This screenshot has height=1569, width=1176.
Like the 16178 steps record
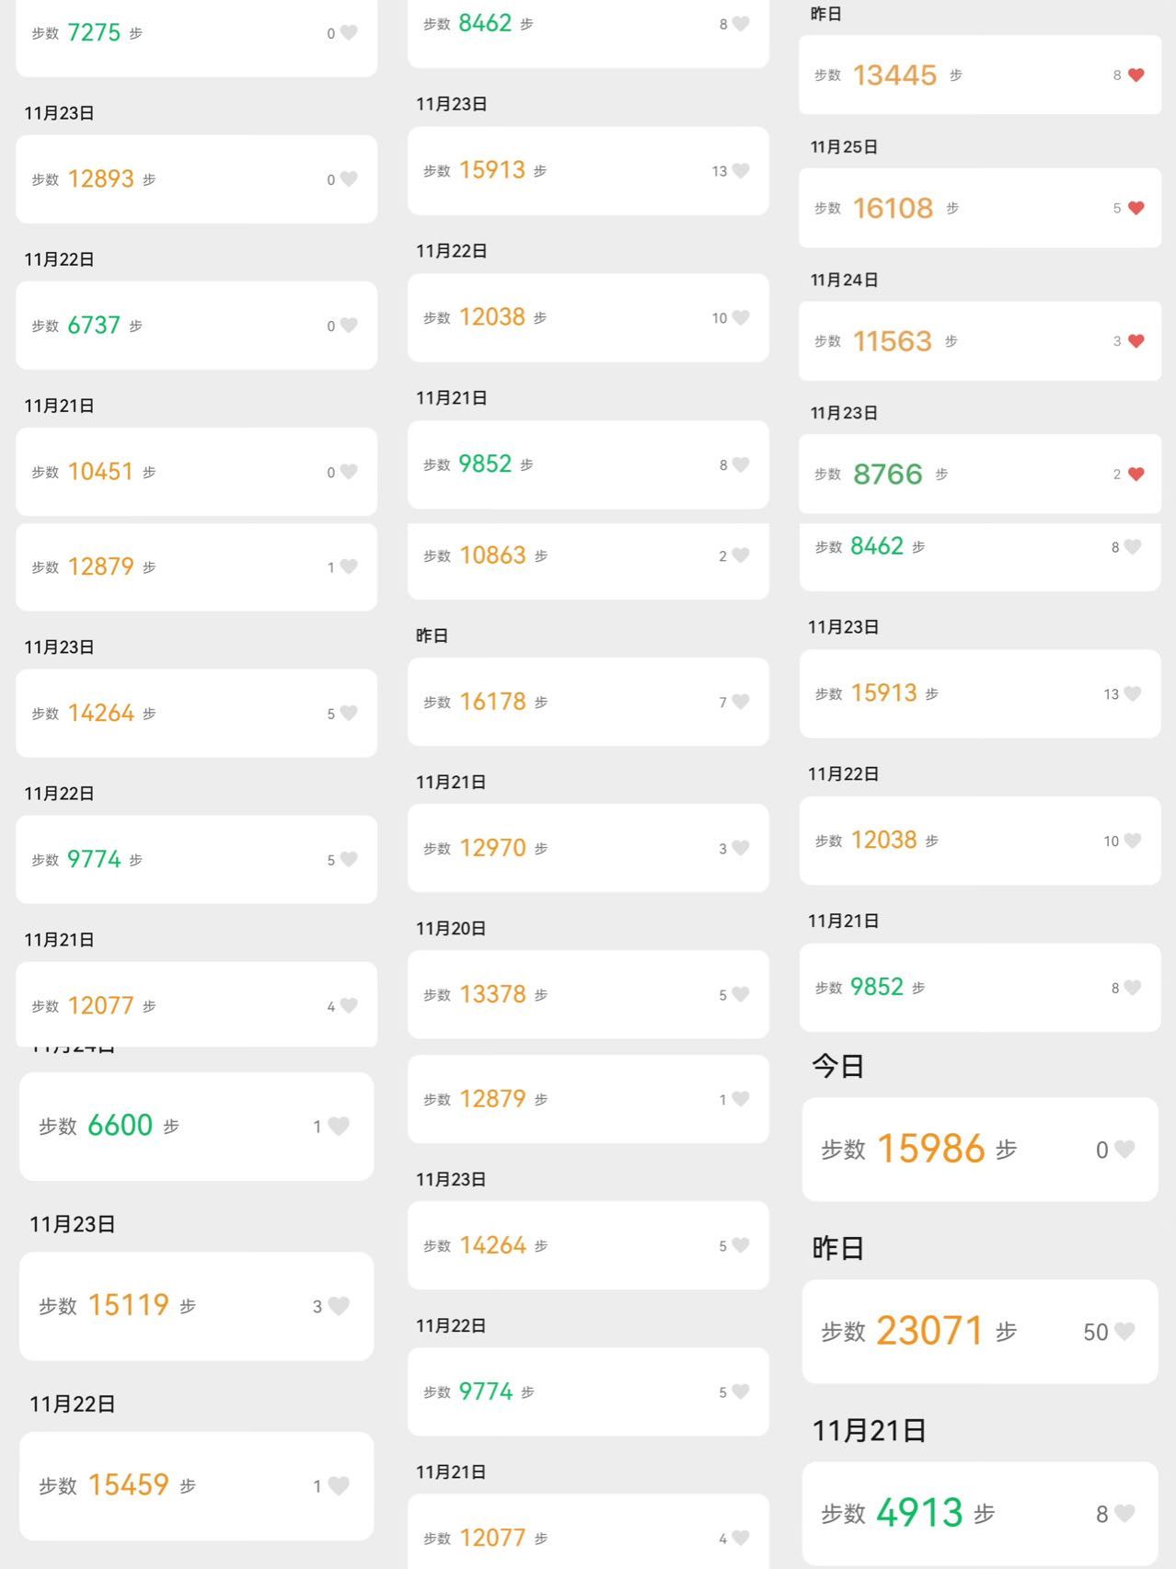point(741,702)
